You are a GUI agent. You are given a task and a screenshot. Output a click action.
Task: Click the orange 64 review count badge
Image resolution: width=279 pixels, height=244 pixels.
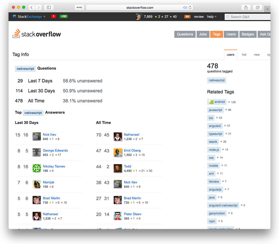point(187,17)
